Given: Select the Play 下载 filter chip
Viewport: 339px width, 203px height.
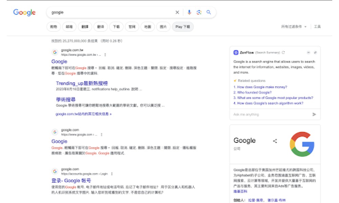Looking at the screenshot, I should [x=183, y=27].
